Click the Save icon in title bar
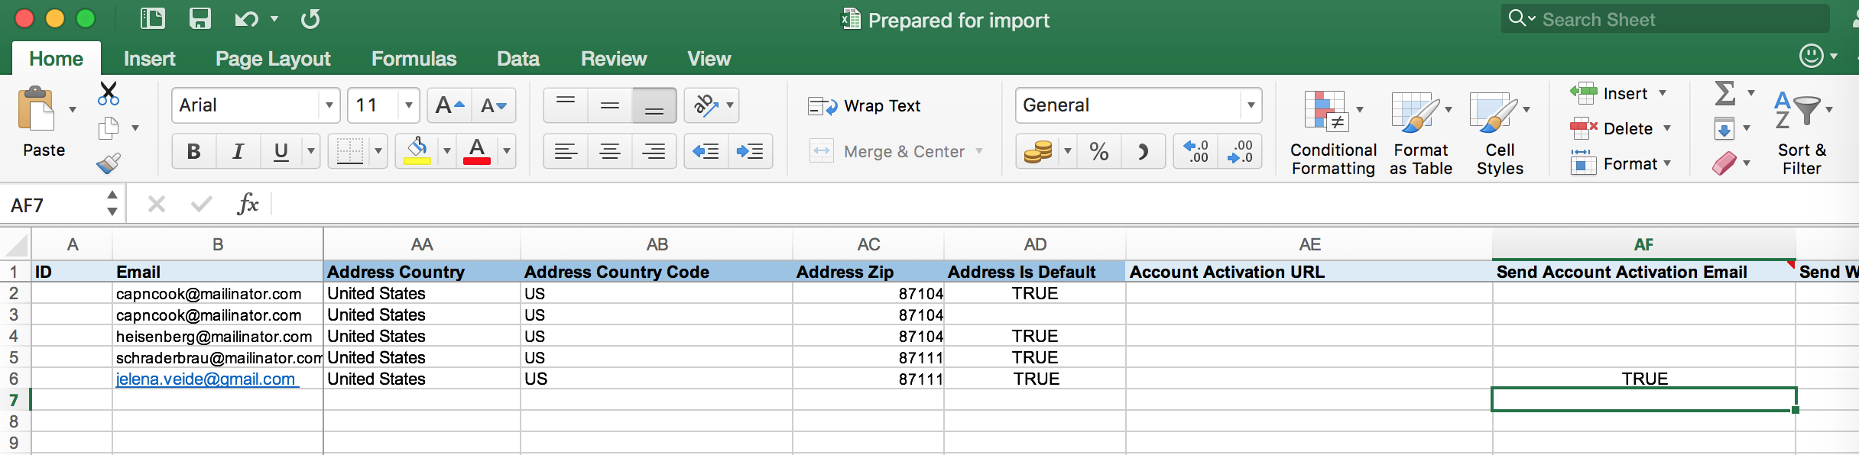The width and height of the screenshot is (1859, 455). coord(200,19)
